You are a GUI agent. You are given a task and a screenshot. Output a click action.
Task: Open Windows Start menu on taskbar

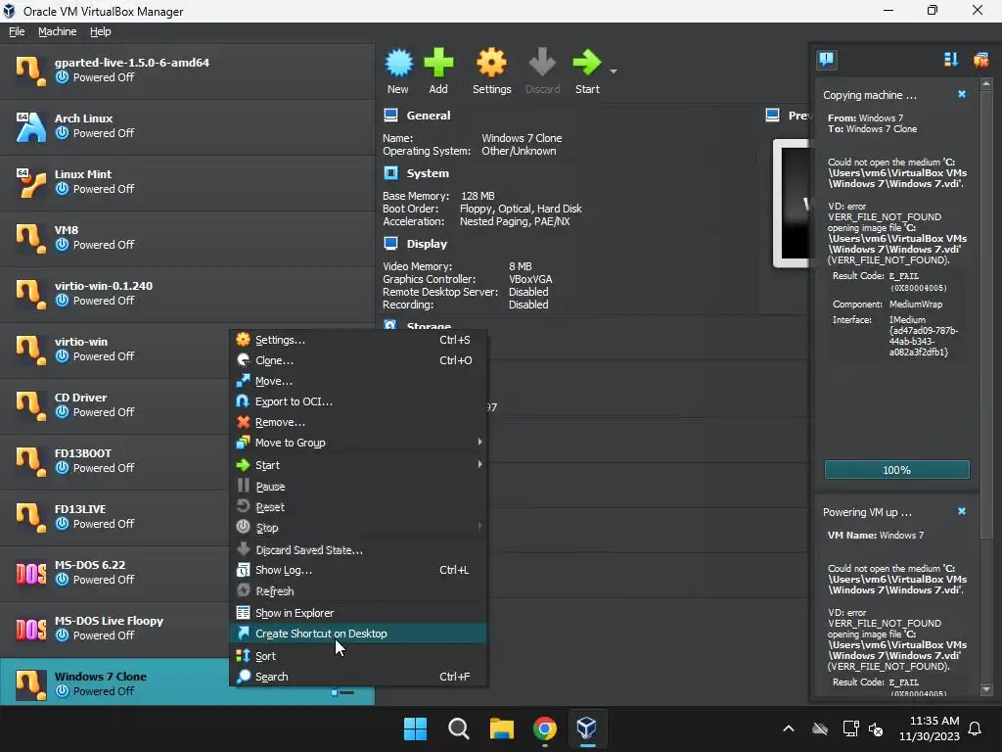coord(415,728)
